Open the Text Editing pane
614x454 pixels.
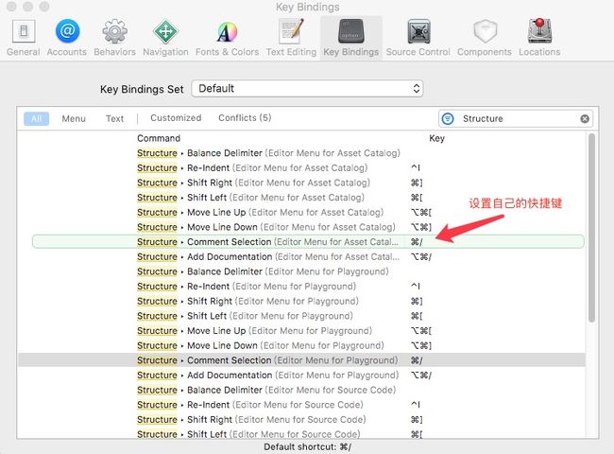[x=291, y=38]
